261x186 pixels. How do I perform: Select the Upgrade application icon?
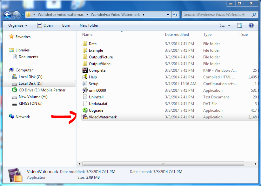click(x=85, y=110)
